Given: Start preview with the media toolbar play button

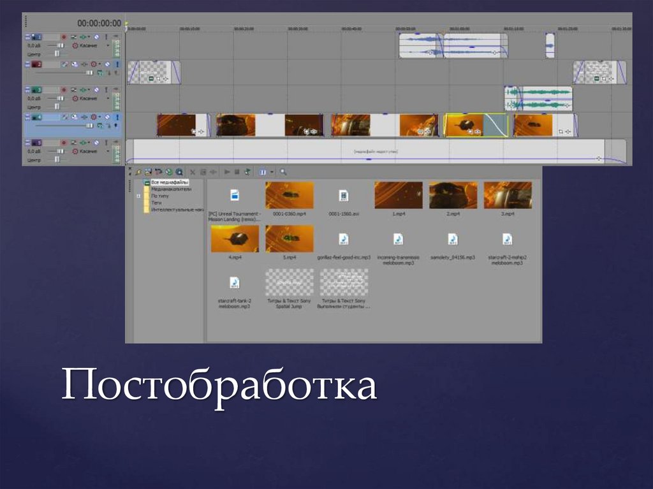Looking at the screenshot, I should click(x=227, y=172).
